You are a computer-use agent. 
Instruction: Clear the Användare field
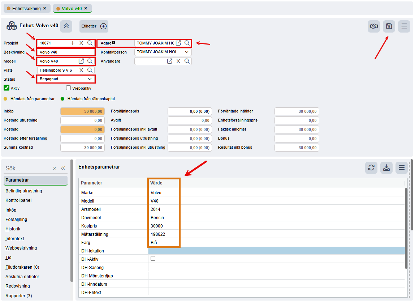click(x=178, y=61)
